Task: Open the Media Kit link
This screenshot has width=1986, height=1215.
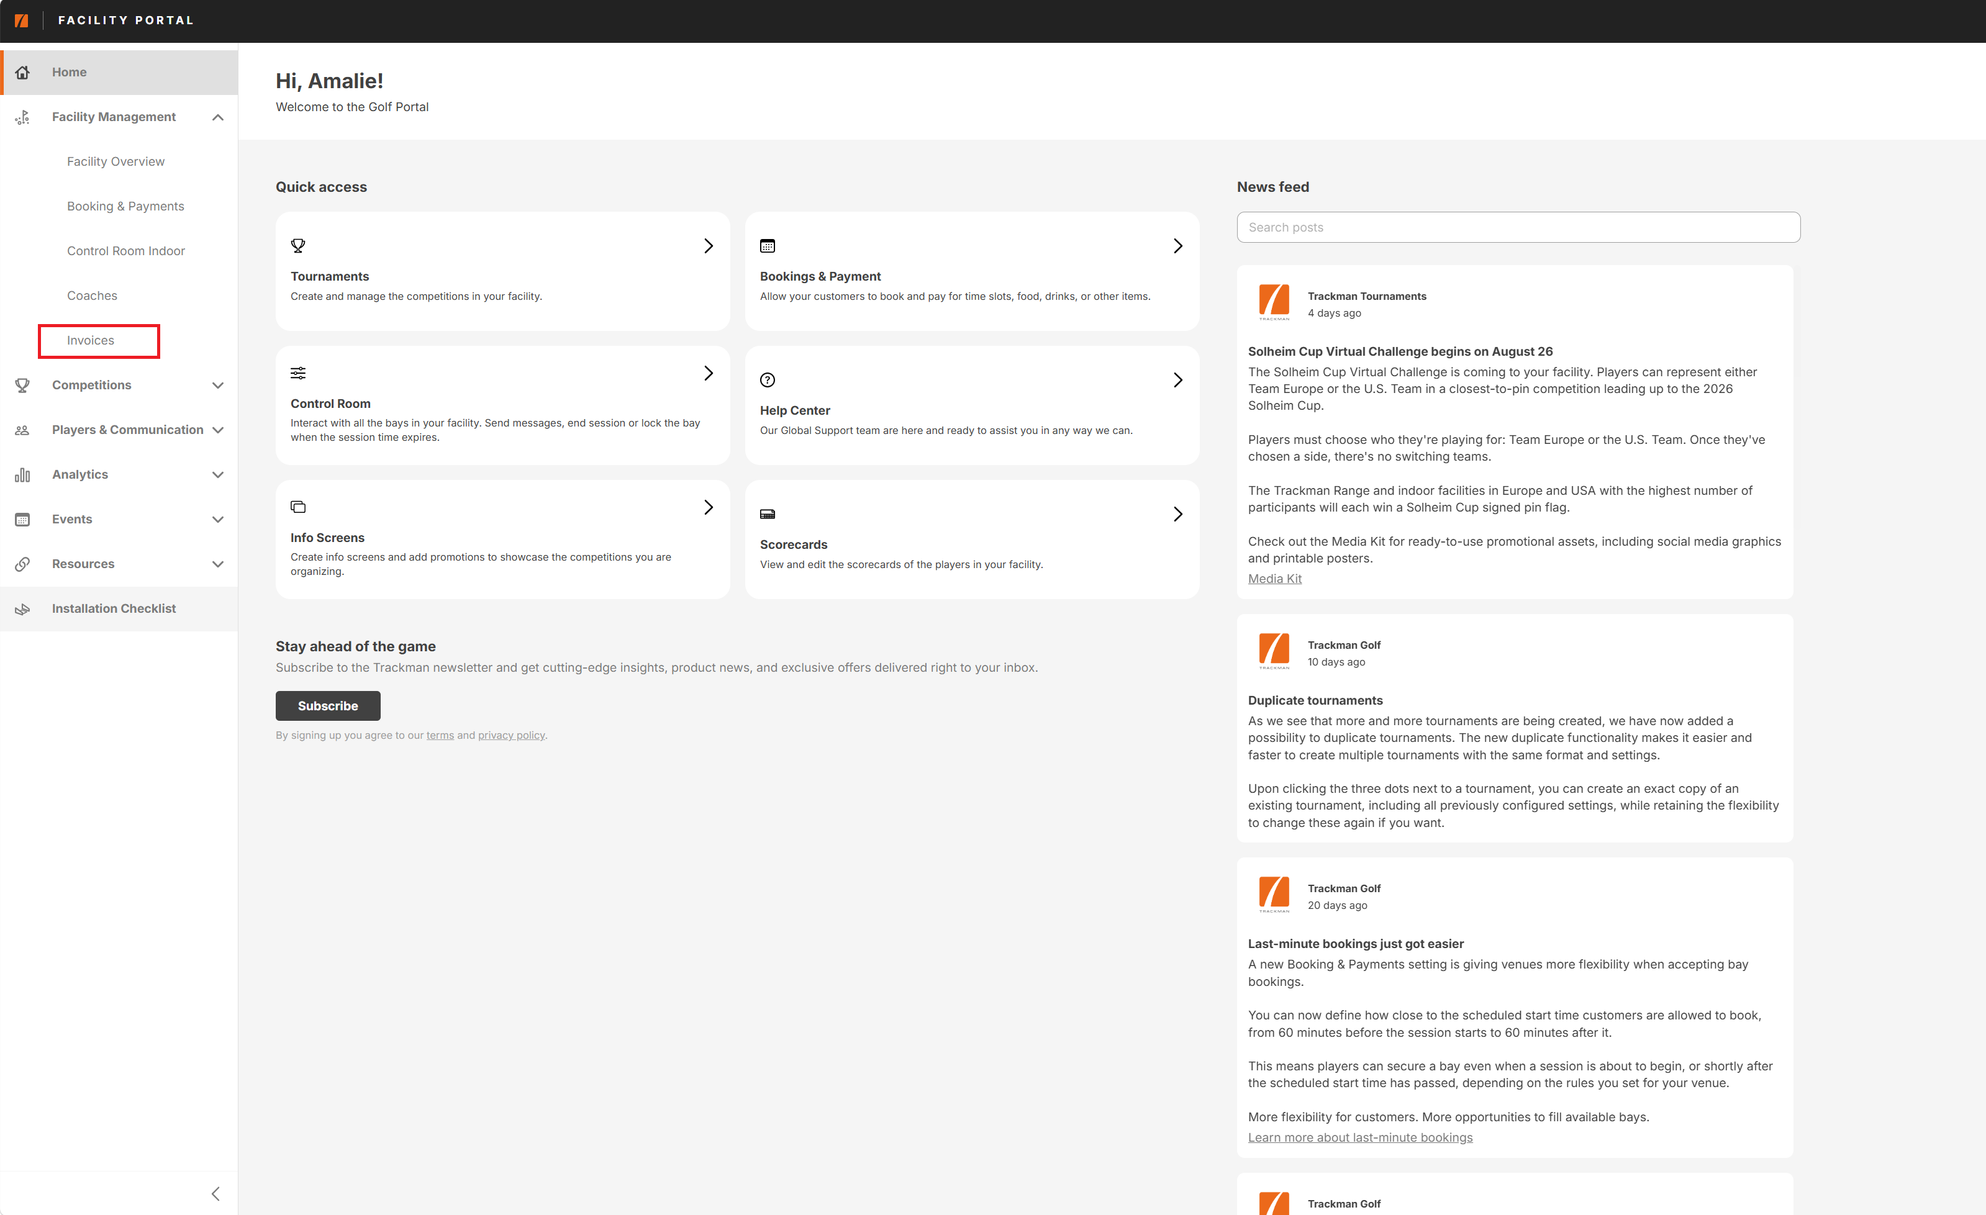Action: 1274,579
